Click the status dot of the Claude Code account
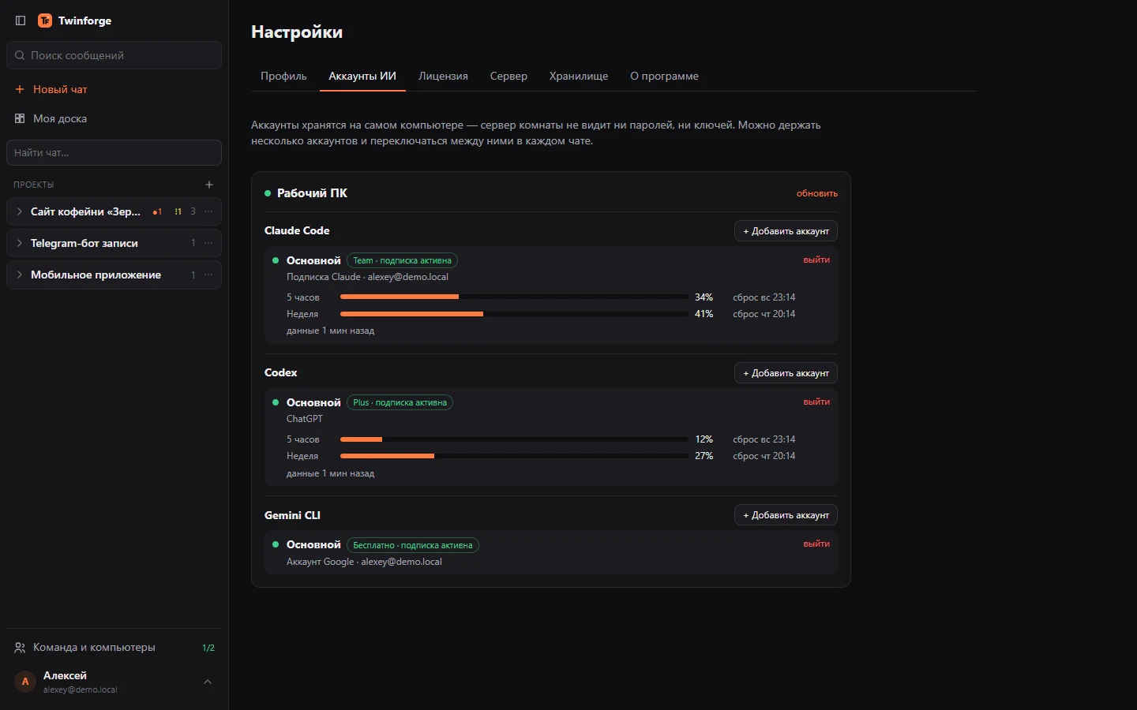This screenshot has height=710, width=1137. [276, 260]
